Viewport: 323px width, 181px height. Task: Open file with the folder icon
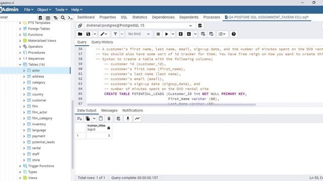[80, 34]
